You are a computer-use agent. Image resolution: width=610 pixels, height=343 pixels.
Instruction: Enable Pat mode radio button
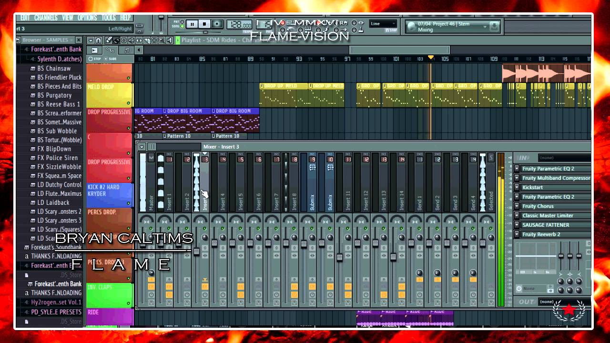click(x=182, y=22)
